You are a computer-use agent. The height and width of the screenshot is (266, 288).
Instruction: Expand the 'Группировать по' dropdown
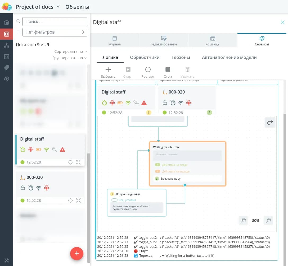[x=70, y=58]
